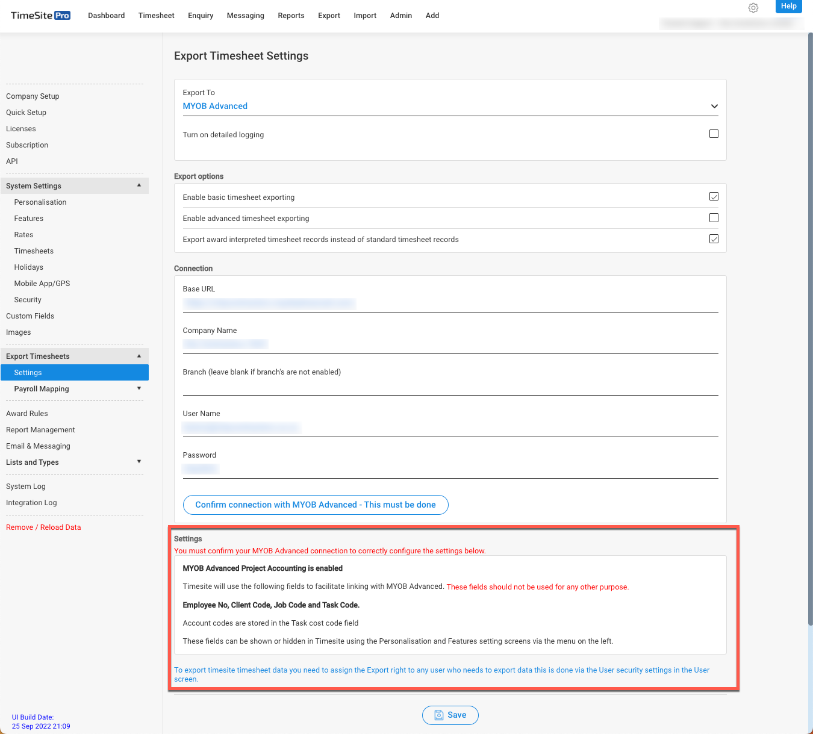813x734 pixels.
Task: Open Custom Fields in sidebar
Action: click(30, 316)
